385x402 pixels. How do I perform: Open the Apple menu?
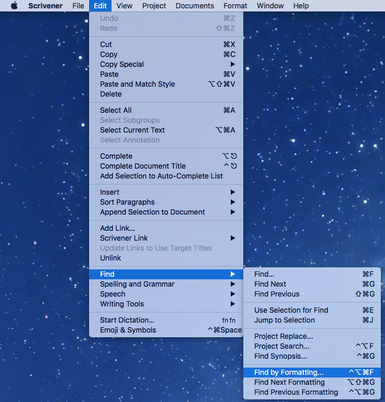[x=14, y=6]
